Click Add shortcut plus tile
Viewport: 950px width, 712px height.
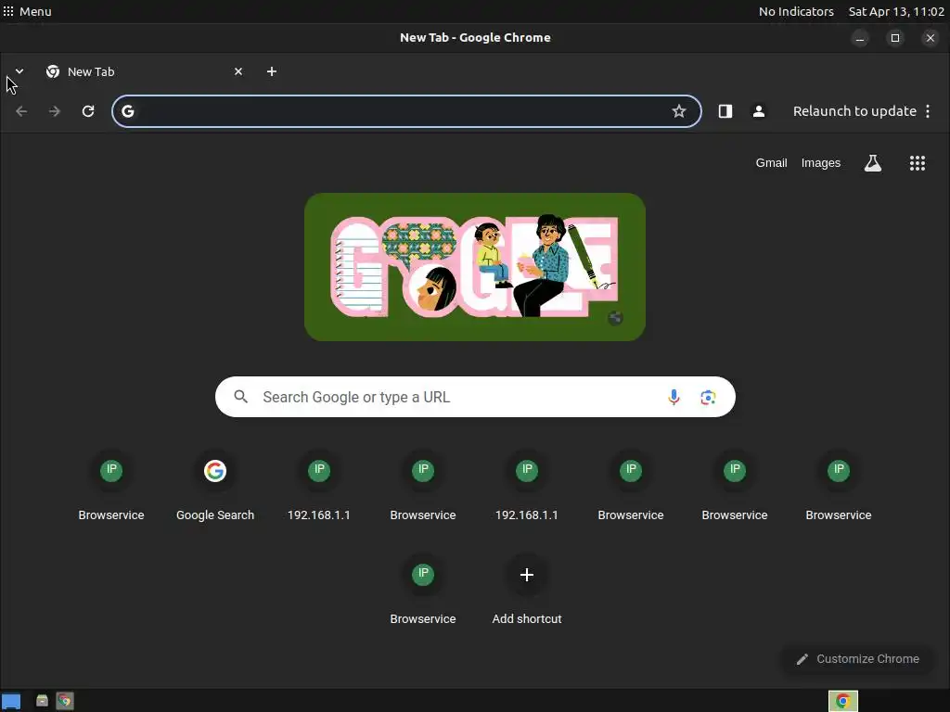tap(527, 591)
